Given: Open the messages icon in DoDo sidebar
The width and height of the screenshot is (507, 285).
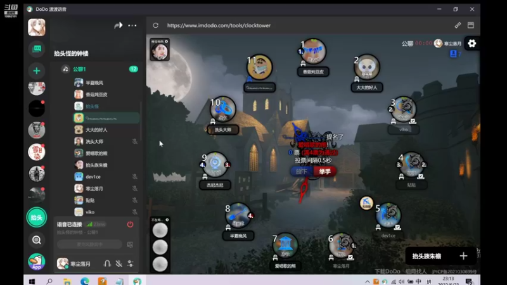Looking at the screenshot, I should tap(37, 49).
